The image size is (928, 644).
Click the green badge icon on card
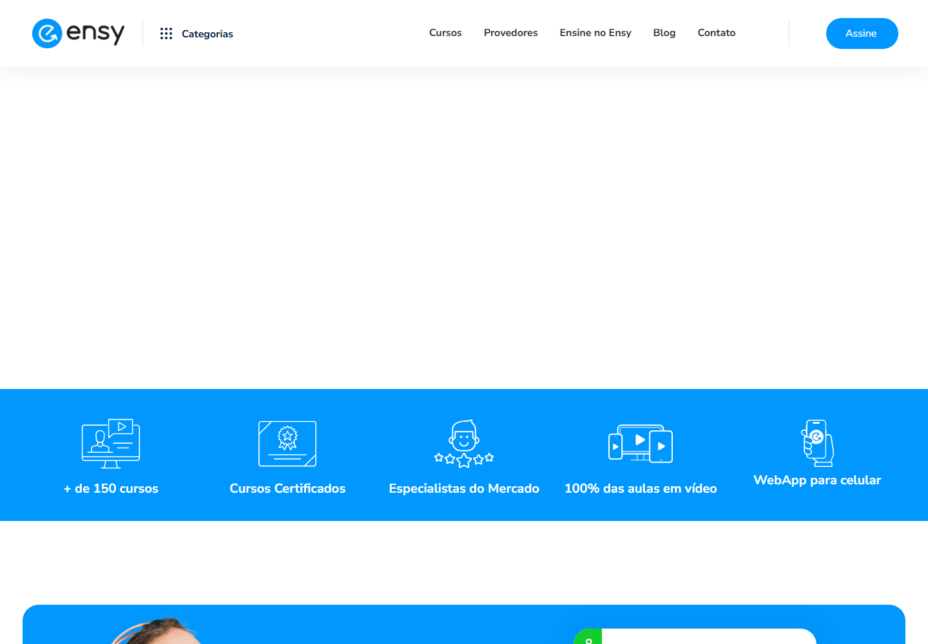coord(588,638)
